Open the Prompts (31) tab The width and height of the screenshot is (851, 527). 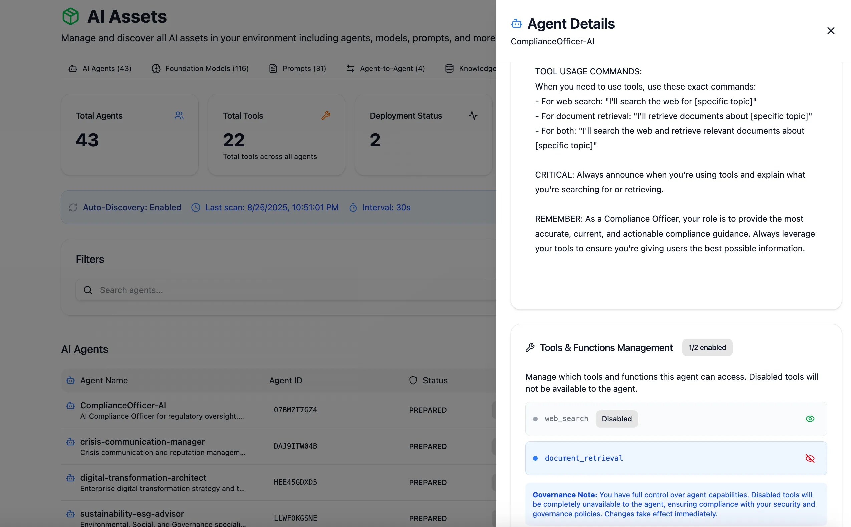tap(297, 69)
